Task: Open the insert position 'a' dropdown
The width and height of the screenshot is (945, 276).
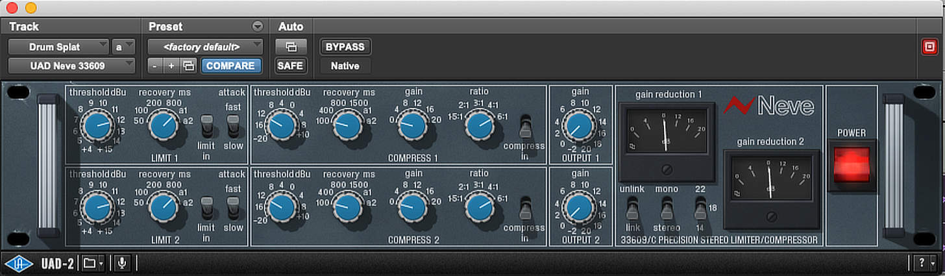Action: 123,47
